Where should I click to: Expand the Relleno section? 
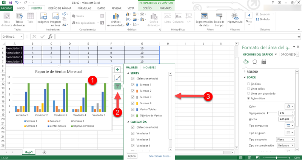coord(245,72)
